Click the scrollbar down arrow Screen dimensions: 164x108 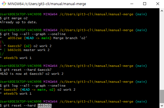pyautogui.click(x=162, y=106)
